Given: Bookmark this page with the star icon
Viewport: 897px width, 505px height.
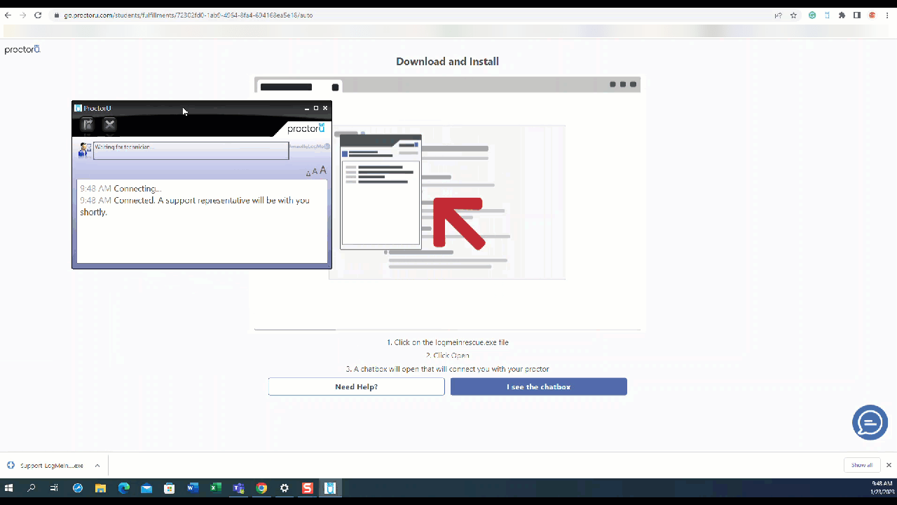Looking at the screenshot, I should coord(793,15).
